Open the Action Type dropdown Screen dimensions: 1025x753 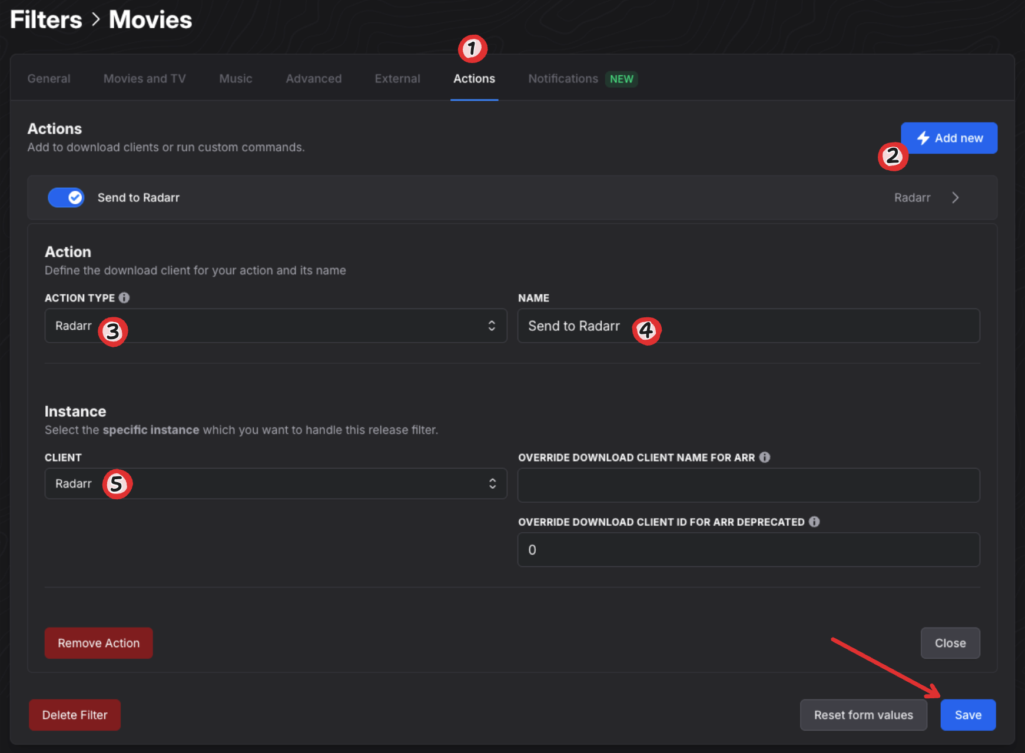(x=276, y=326)
